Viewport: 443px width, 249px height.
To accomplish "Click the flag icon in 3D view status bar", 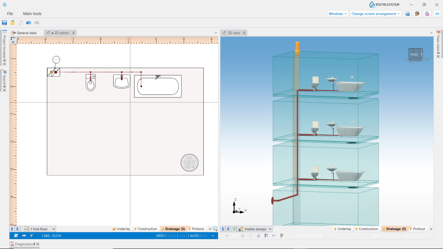I will (x=282, y=236).
